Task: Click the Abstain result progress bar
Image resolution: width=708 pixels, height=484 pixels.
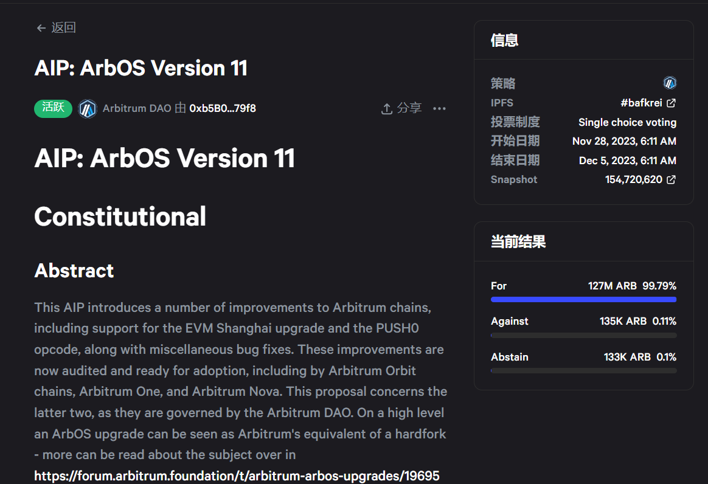Action: [583, 371]
